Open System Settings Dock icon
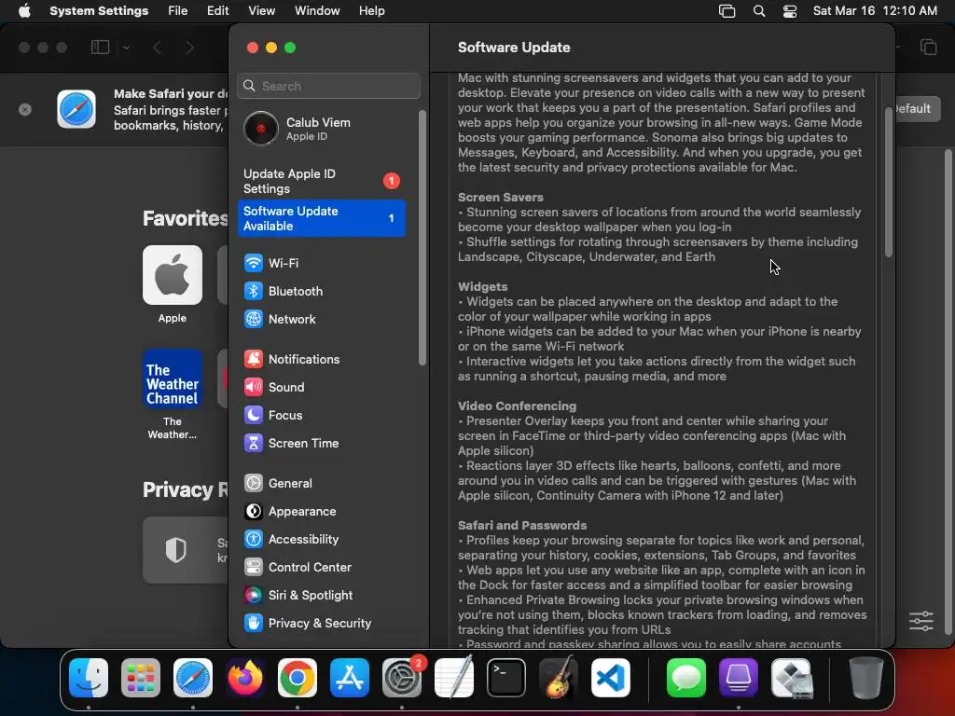Screen dimensions: 955x716 click(x=401, y=678)
